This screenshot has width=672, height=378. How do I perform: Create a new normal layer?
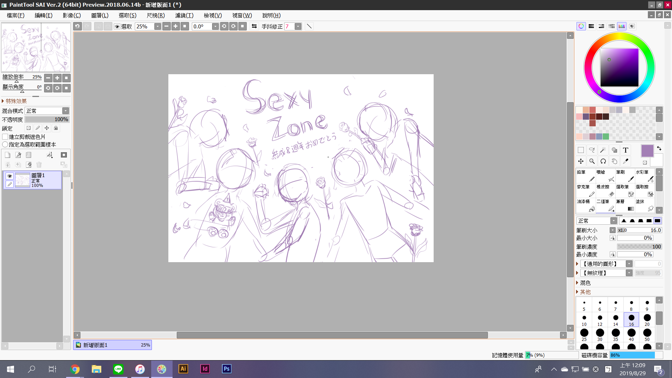[8, 155]
